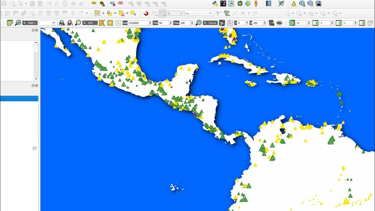
Task: Apply standard deviation sigma stretch icon
Action: pos(70,23)
